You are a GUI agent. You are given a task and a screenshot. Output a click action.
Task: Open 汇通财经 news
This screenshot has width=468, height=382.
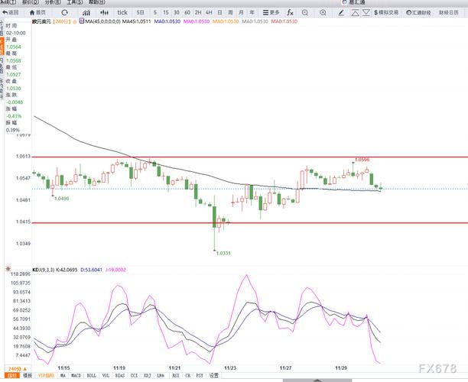point(418,12)
